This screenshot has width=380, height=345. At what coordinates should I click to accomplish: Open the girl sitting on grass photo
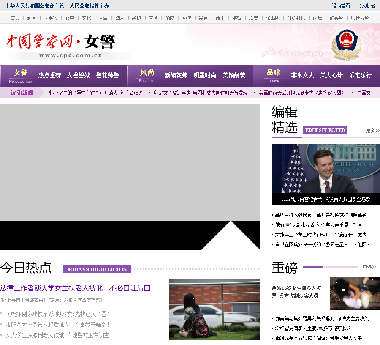coord(214,309)
